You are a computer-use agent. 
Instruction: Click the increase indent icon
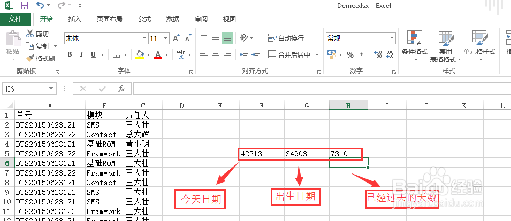tap(256, 54)
